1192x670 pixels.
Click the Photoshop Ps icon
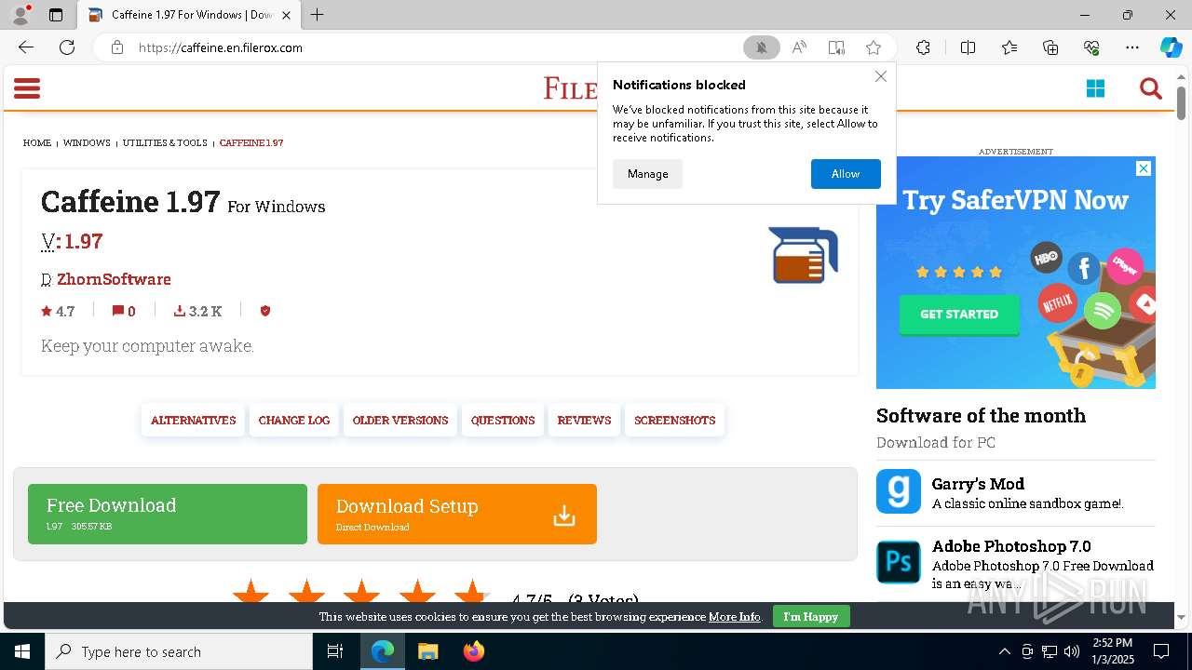point(899,562)
